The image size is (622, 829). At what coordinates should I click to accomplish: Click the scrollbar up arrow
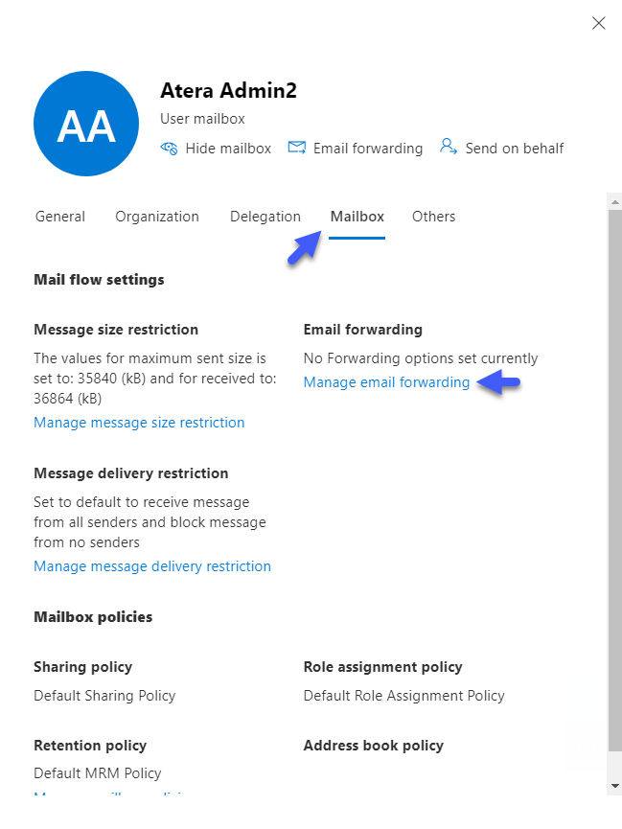614,202
